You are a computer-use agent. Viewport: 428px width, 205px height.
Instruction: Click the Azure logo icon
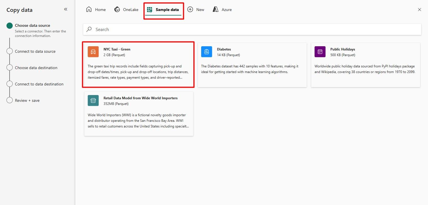coord(216,10)
